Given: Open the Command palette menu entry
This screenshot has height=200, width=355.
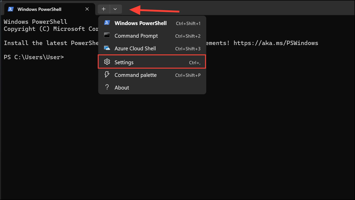Looking at the screenshot, I should click(x=136, y=75).
